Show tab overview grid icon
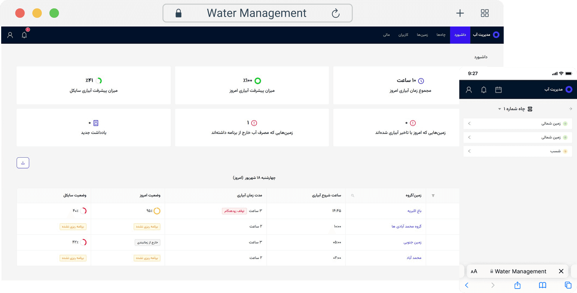577x293 pixels. click(x=485, y=13)
